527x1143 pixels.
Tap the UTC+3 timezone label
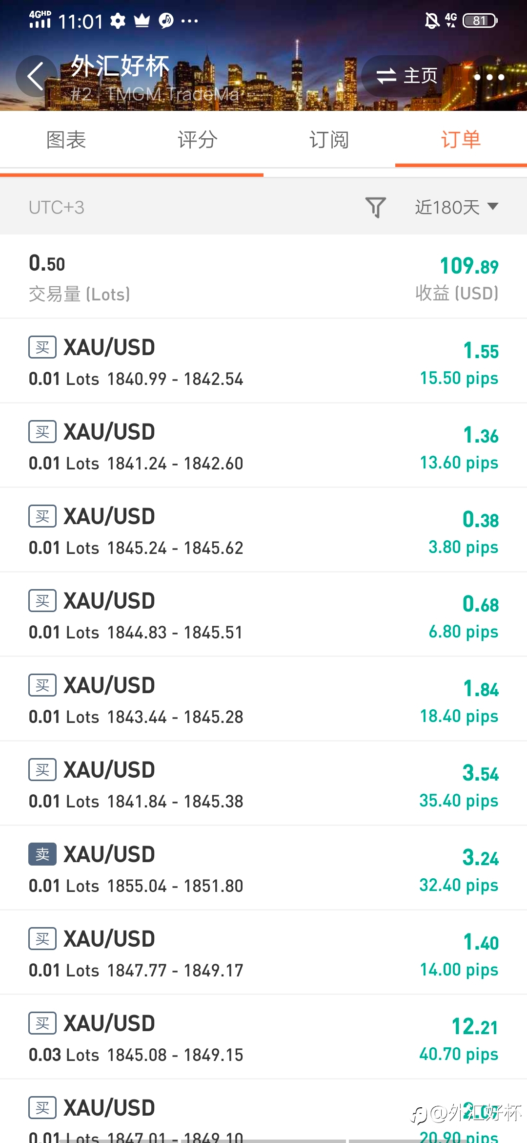pyautogui.click(x=57, y=207)
